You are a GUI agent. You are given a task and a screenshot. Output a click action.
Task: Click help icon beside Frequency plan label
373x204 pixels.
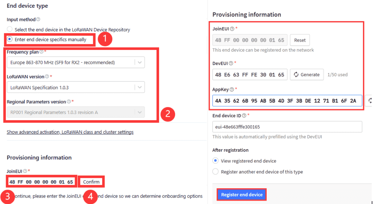click(41, 52)
